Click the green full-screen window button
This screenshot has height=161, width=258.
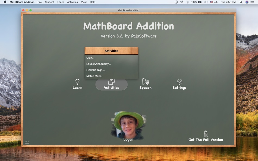point(31,10)
